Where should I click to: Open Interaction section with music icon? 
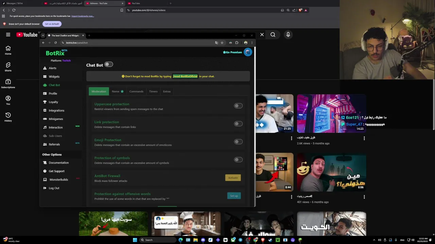pyautogui.click(x=53, y=127)
